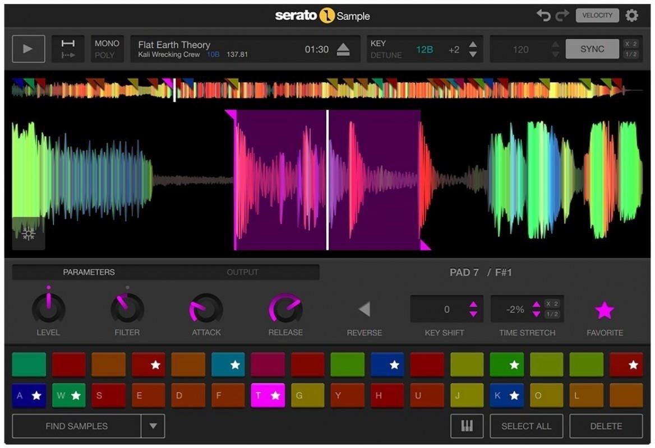The width and height of the screenshot is (655, 448).
Task: Click the DELETE button
Action: (x=606, y=426)
